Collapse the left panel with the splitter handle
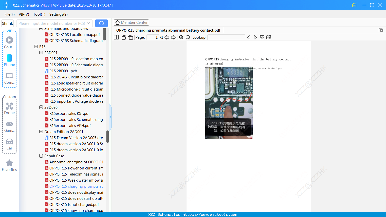 pyautogui.click(x=110, y=117)
